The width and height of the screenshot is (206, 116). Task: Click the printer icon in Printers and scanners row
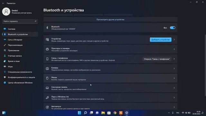47,49
